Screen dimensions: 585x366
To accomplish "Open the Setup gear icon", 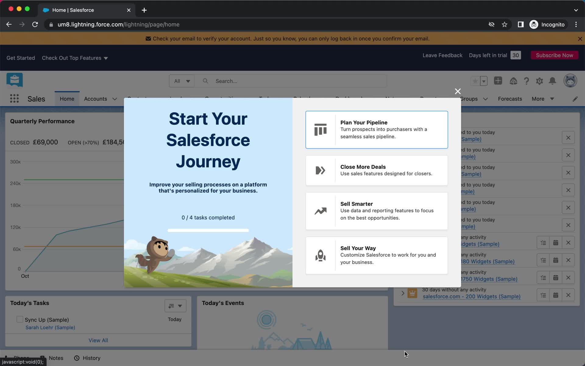I will pyautogui.click(x=539, y=81).
